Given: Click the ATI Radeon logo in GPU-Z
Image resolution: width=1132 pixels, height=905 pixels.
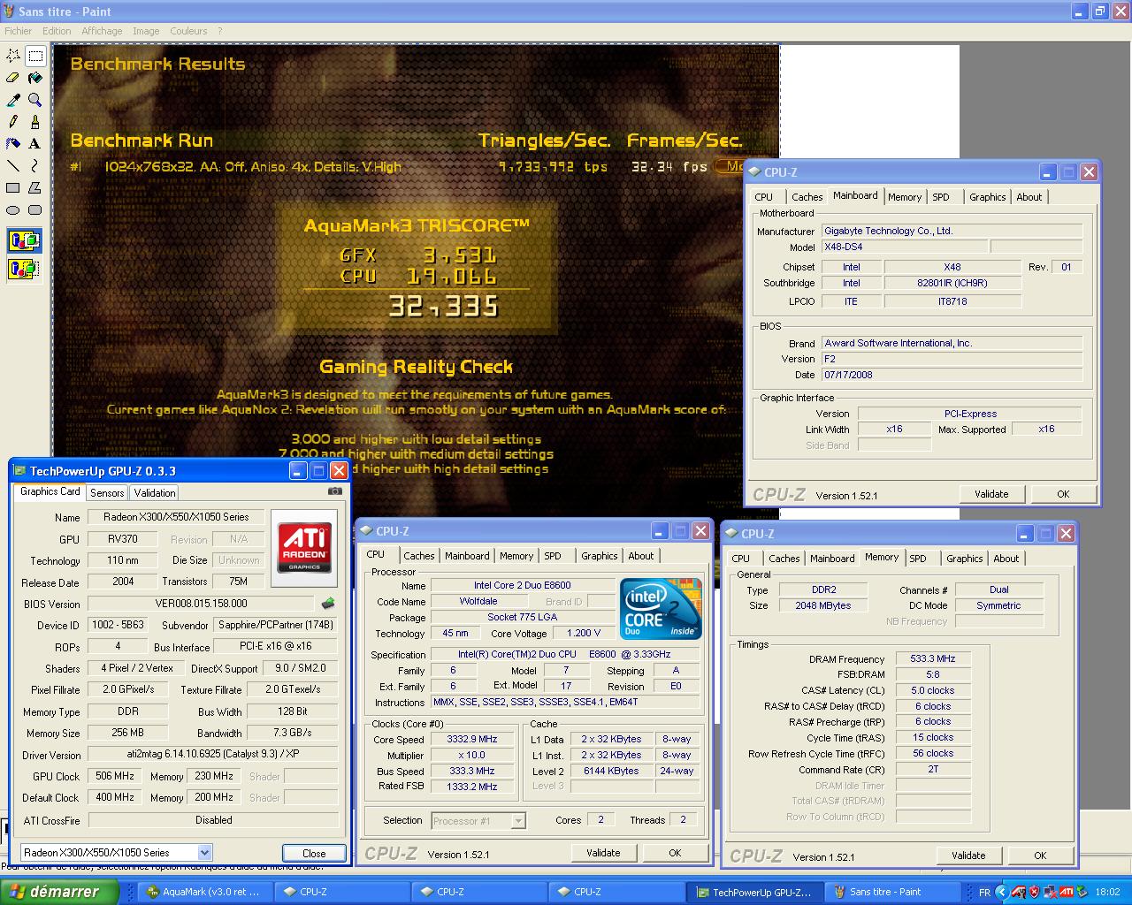Looking at the screenshot, I should [304, 548].
